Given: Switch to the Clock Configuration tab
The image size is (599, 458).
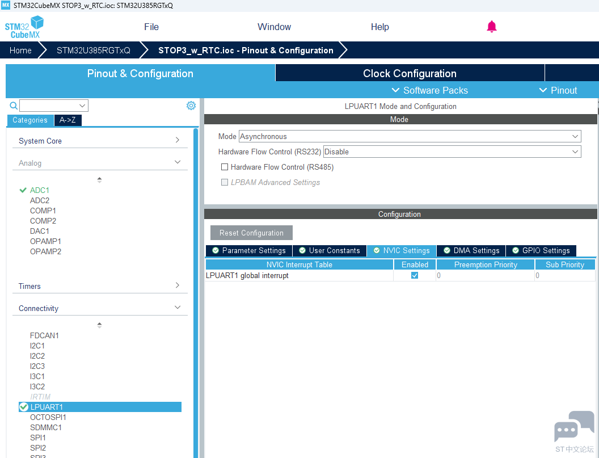Looking at the screenshot, I should point(410,73).
